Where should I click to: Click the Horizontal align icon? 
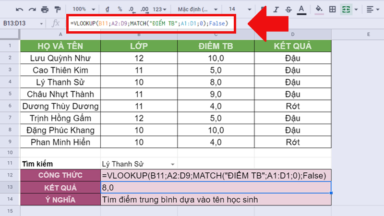click(x=370, y=10)
